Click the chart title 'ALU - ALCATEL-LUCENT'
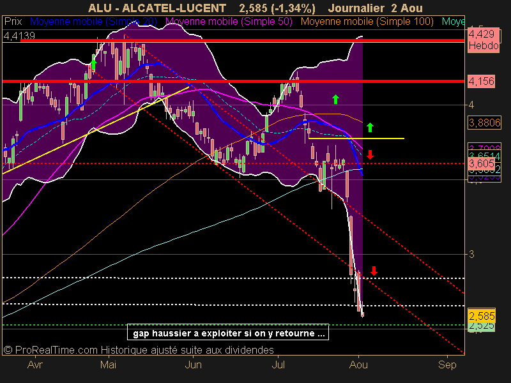Viewport: 511px width, 383px height. coord(157,8)
